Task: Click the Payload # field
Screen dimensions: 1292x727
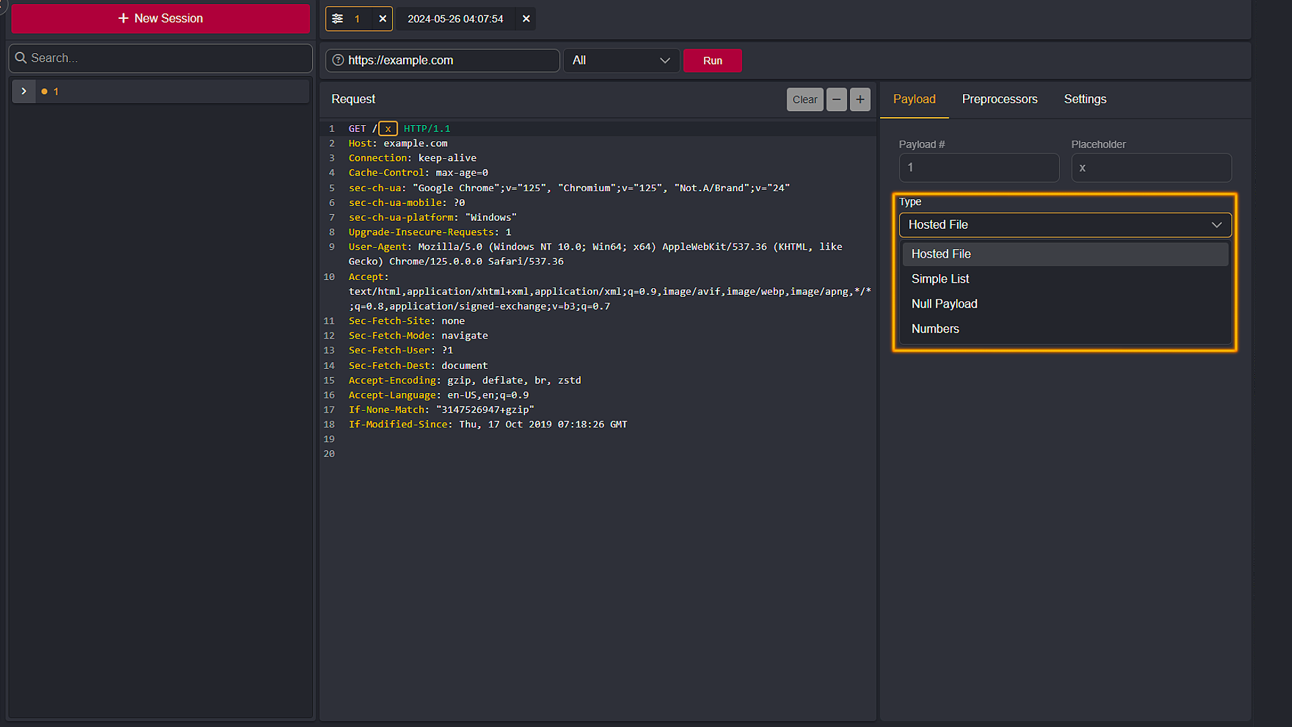Action: tap(979, 168)
